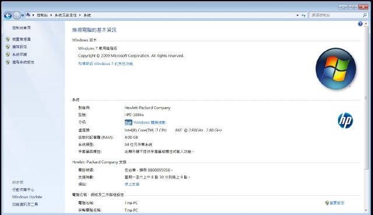Click the vertical scrollbar thumb

tap(366, 98)
